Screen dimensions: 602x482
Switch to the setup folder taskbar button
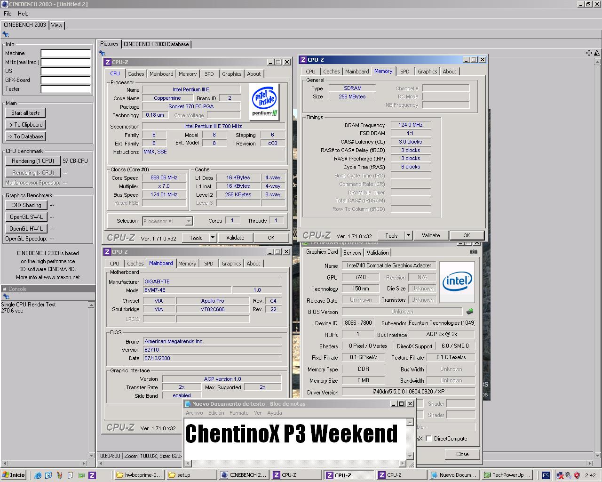pos(191,475)
